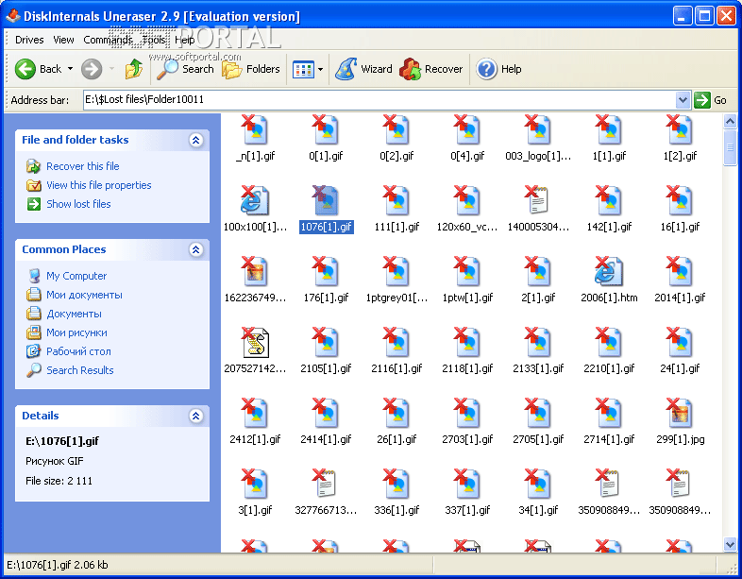Viewport: 742px width, 579px height.
Task: Select the 2006[1].htm file icon
Action: 609,271
